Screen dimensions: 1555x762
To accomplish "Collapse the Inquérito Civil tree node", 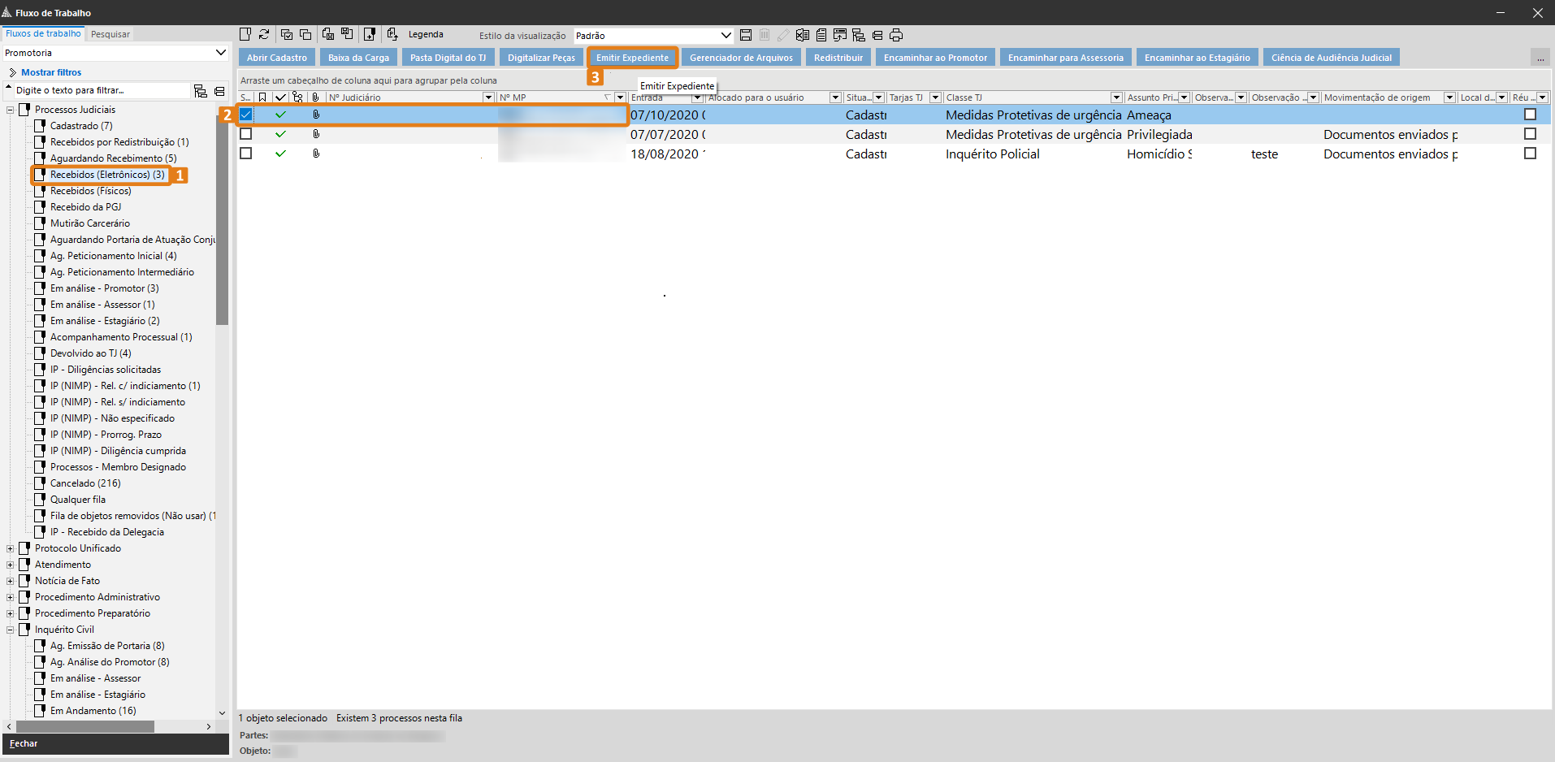I will point(11,630).
